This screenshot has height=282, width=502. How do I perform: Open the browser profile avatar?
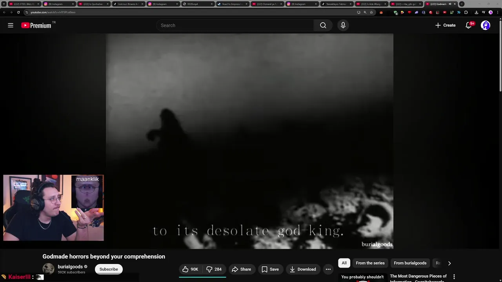tap(491, 12)
